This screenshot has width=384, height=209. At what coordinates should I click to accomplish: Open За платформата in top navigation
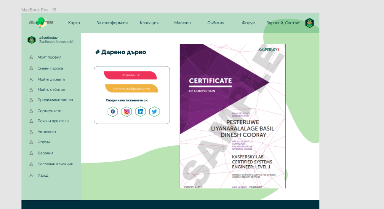coord(112,23)
